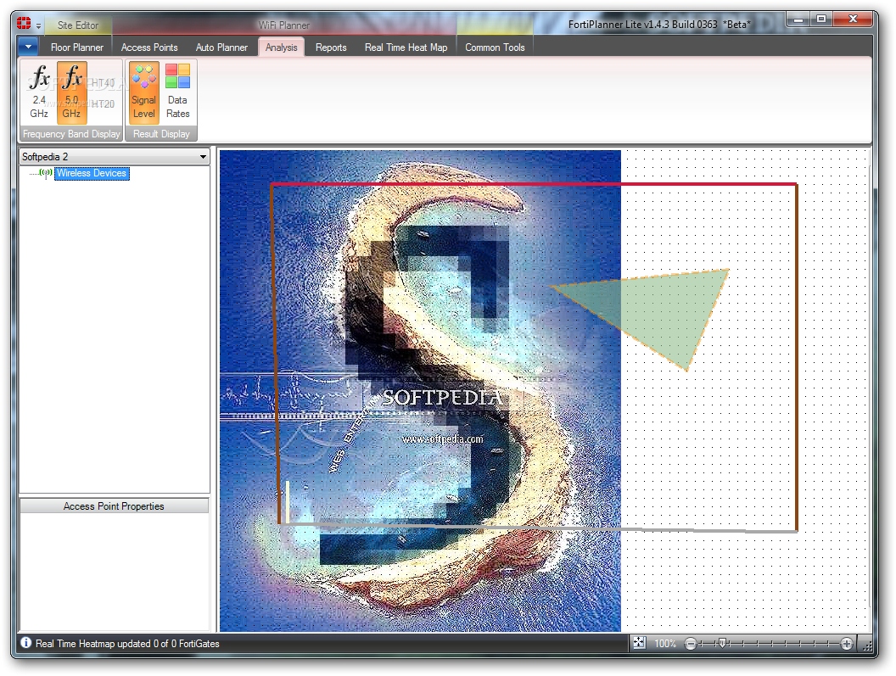896x676 pixels.
Task: Open the Real Time Heat Map tab
Action: click(406, 47)
